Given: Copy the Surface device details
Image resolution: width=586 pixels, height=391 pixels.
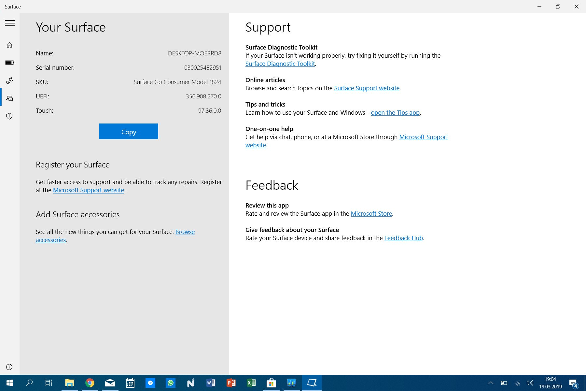Looking at the screenshot, I should click(x=129, y=131).
